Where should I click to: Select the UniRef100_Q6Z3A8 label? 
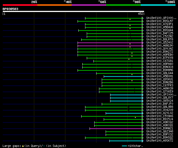tap(160, 132)
